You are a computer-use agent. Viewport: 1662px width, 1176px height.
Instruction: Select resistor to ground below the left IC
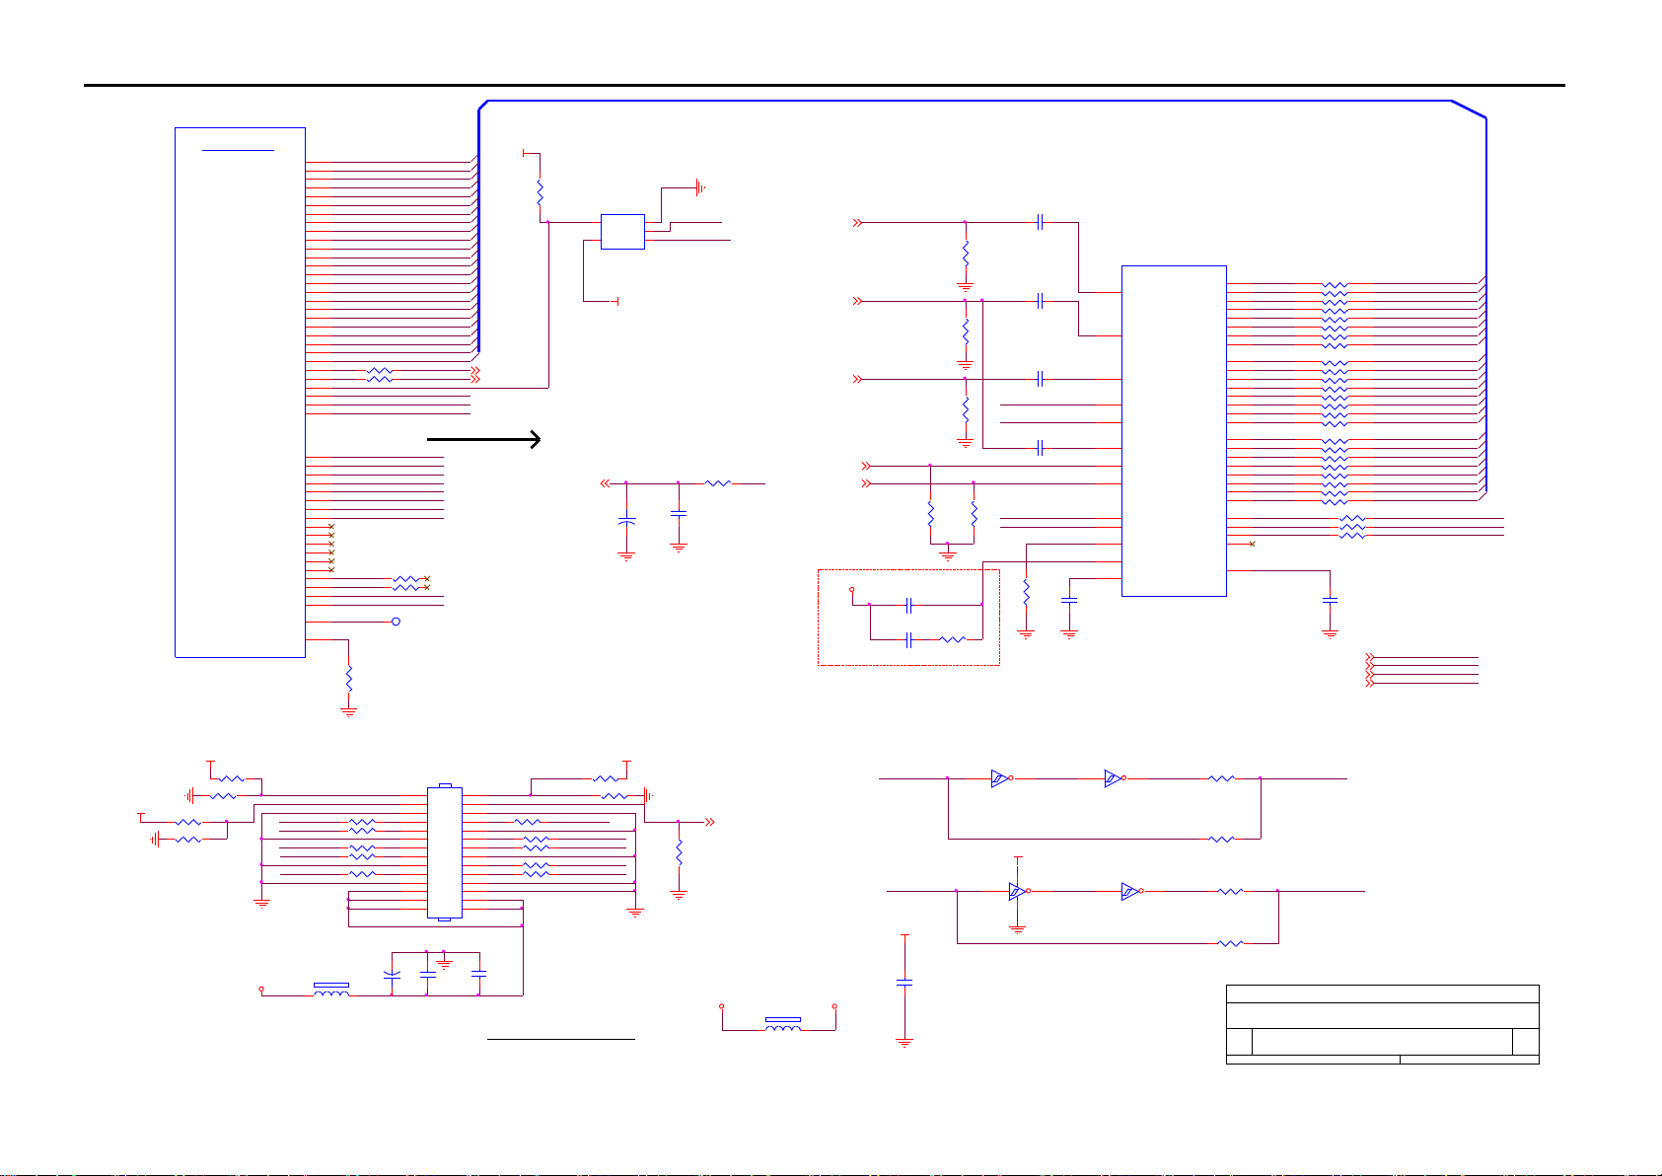(348, 679)
